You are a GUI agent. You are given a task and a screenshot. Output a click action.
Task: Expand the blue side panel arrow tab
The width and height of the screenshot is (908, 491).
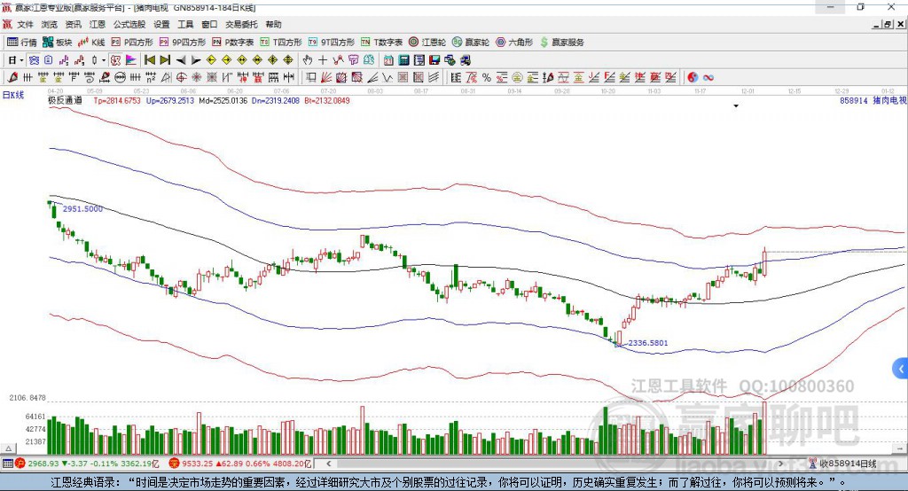pyautogui.click(x=901, y=369)
